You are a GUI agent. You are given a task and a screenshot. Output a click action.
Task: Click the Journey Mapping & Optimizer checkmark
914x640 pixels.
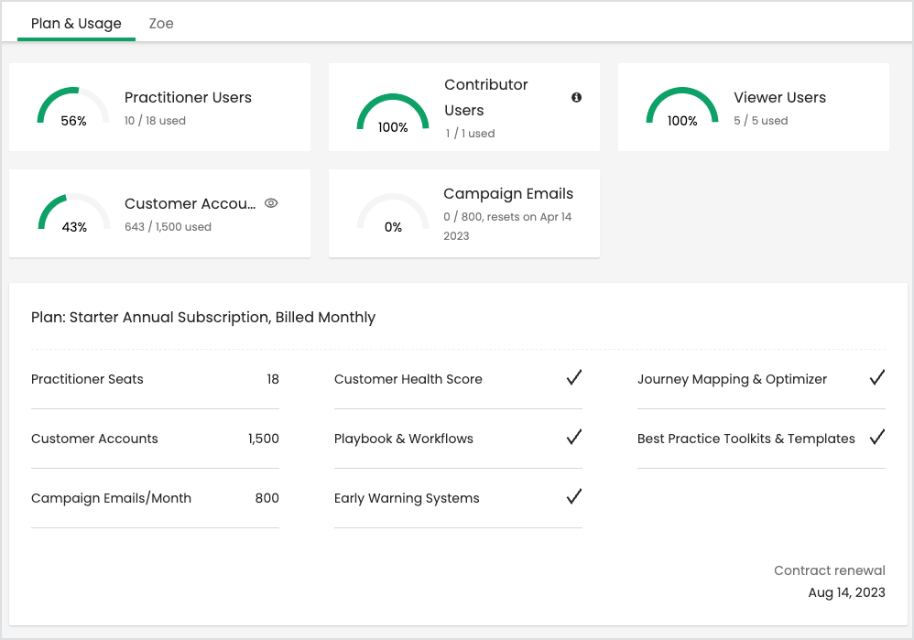point(877,378)
